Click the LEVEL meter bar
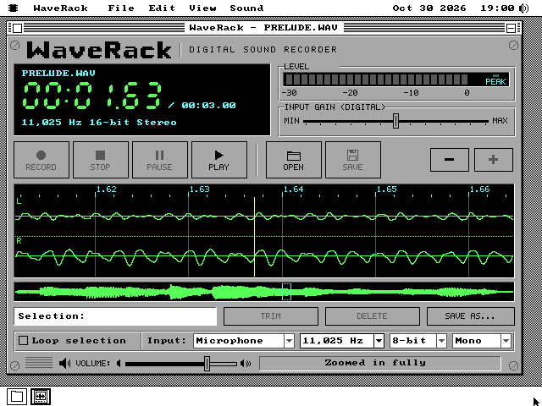Screen dimensions: 542x406 395,80
